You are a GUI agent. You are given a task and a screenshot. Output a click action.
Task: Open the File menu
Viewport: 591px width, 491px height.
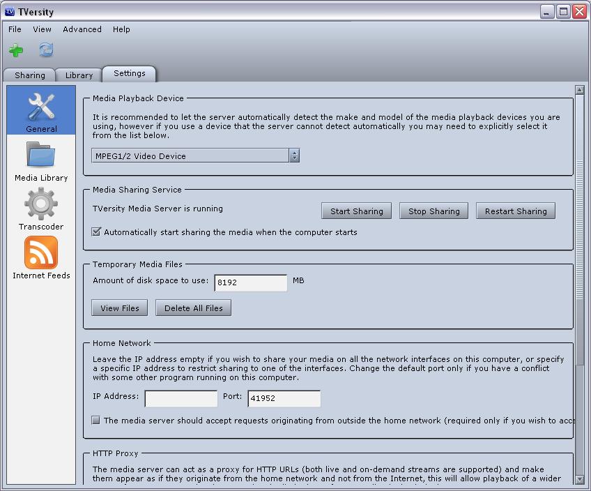(x=15, y=29)
